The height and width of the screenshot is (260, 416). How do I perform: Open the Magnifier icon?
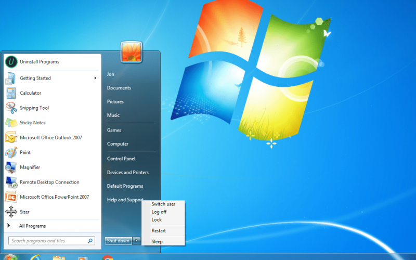click(11, 167)
